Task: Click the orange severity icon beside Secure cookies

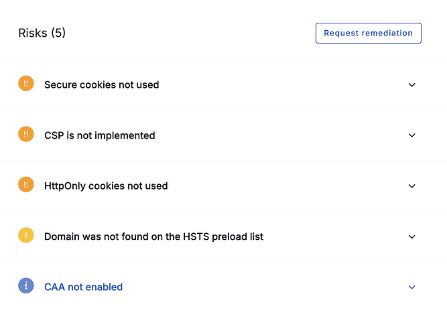Action: point(25,84)
